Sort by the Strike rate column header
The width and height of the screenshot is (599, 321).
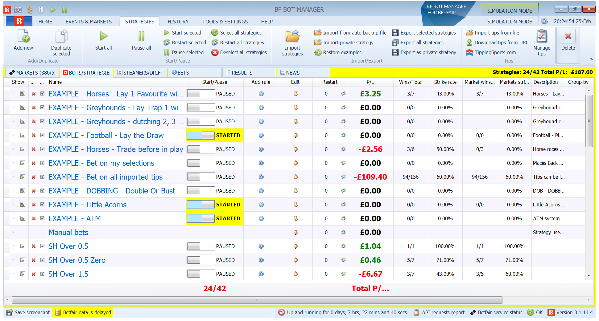445,82
